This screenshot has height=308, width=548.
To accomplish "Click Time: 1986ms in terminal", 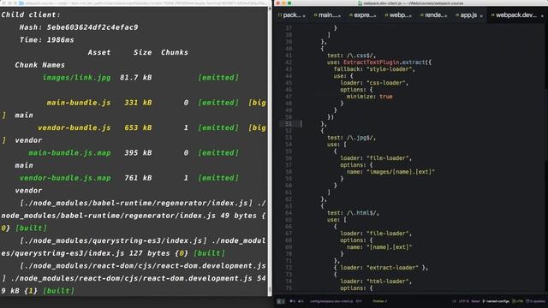I will coord(46,40).
